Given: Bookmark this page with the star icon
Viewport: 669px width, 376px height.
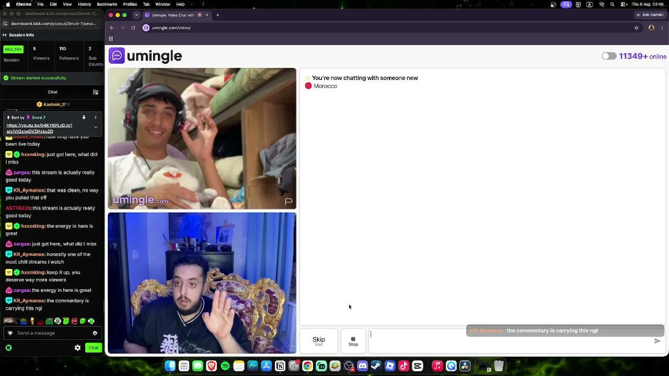Looking at the screenshot, I should click(636, 28).
